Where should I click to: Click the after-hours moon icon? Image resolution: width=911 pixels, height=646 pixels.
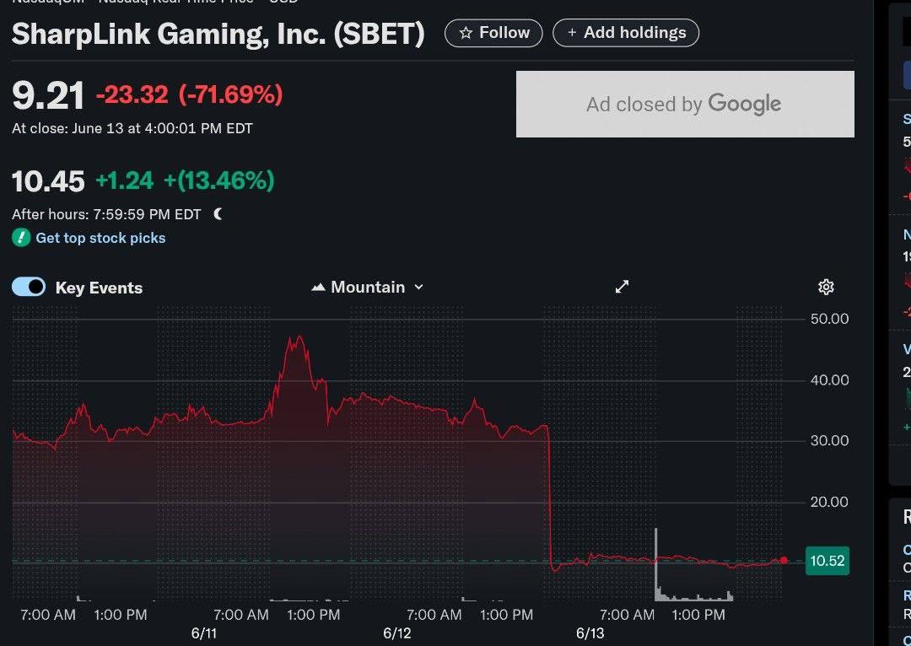(x=218, y=214)
